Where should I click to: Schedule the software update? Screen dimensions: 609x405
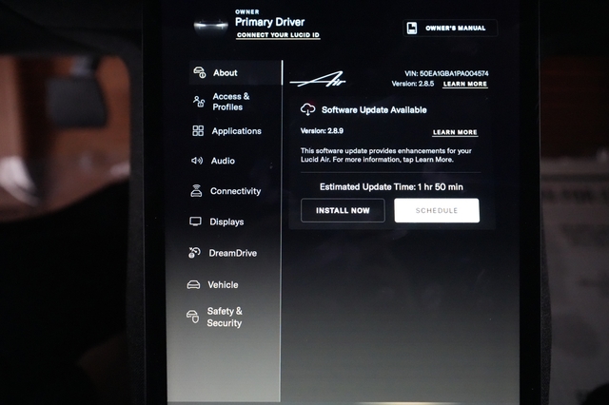437,210
